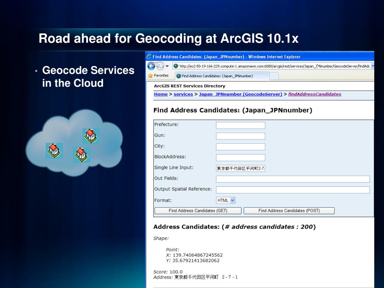The image size is (384, 288).
Task: Expand the address bar dropdown arrow
Action: [372, 66]
